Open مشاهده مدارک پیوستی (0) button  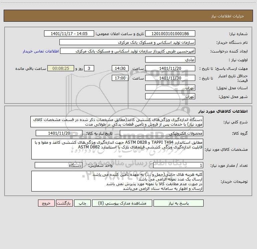tap(122, 203)
